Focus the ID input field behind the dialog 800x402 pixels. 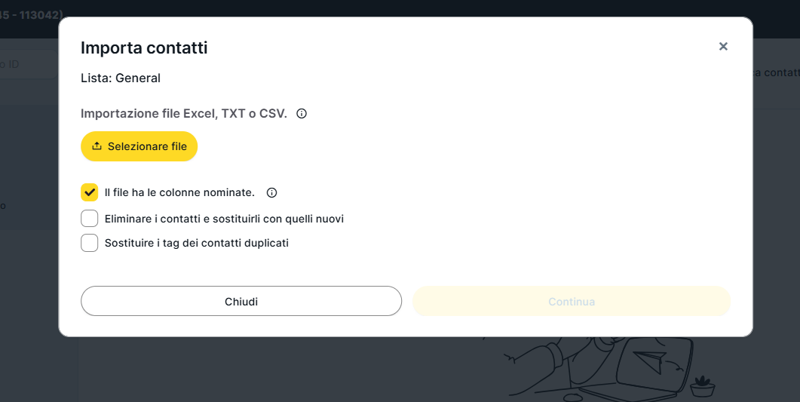click(30, 65)
